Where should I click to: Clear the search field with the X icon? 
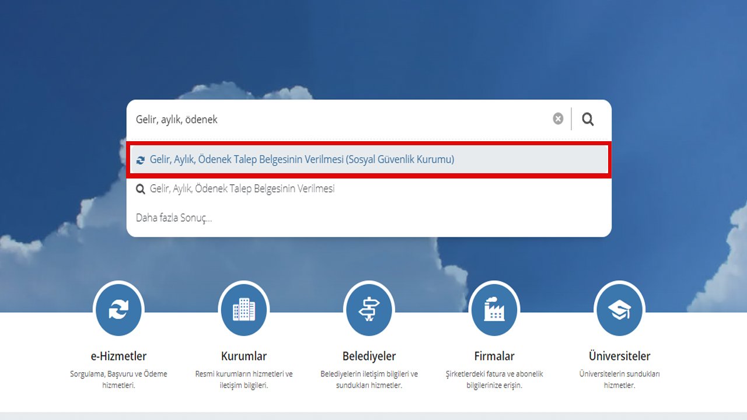click(558, 119)
